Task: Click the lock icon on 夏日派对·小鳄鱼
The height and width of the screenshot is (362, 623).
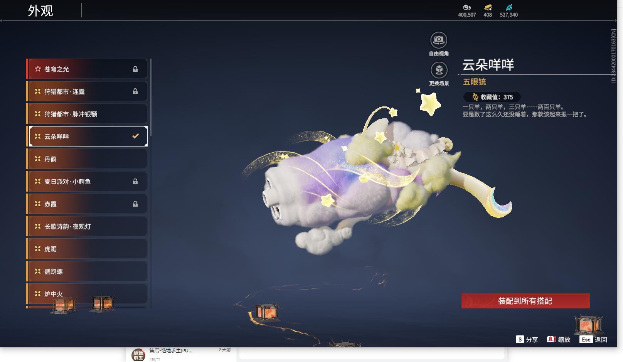Action: pos(135,181)
